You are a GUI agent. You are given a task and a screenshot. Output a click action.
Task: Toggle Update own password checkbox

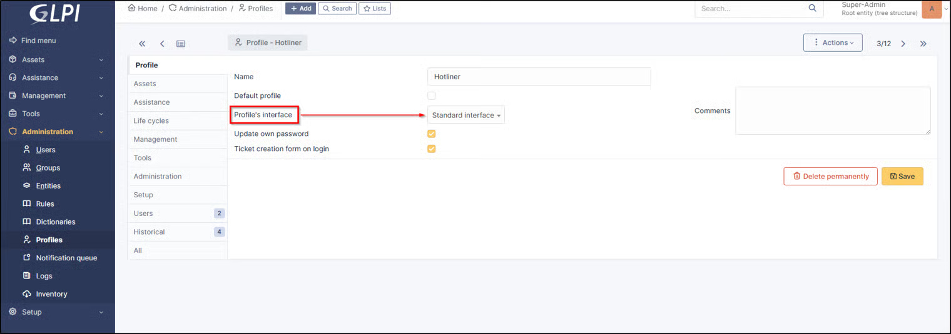coord(432,134)
